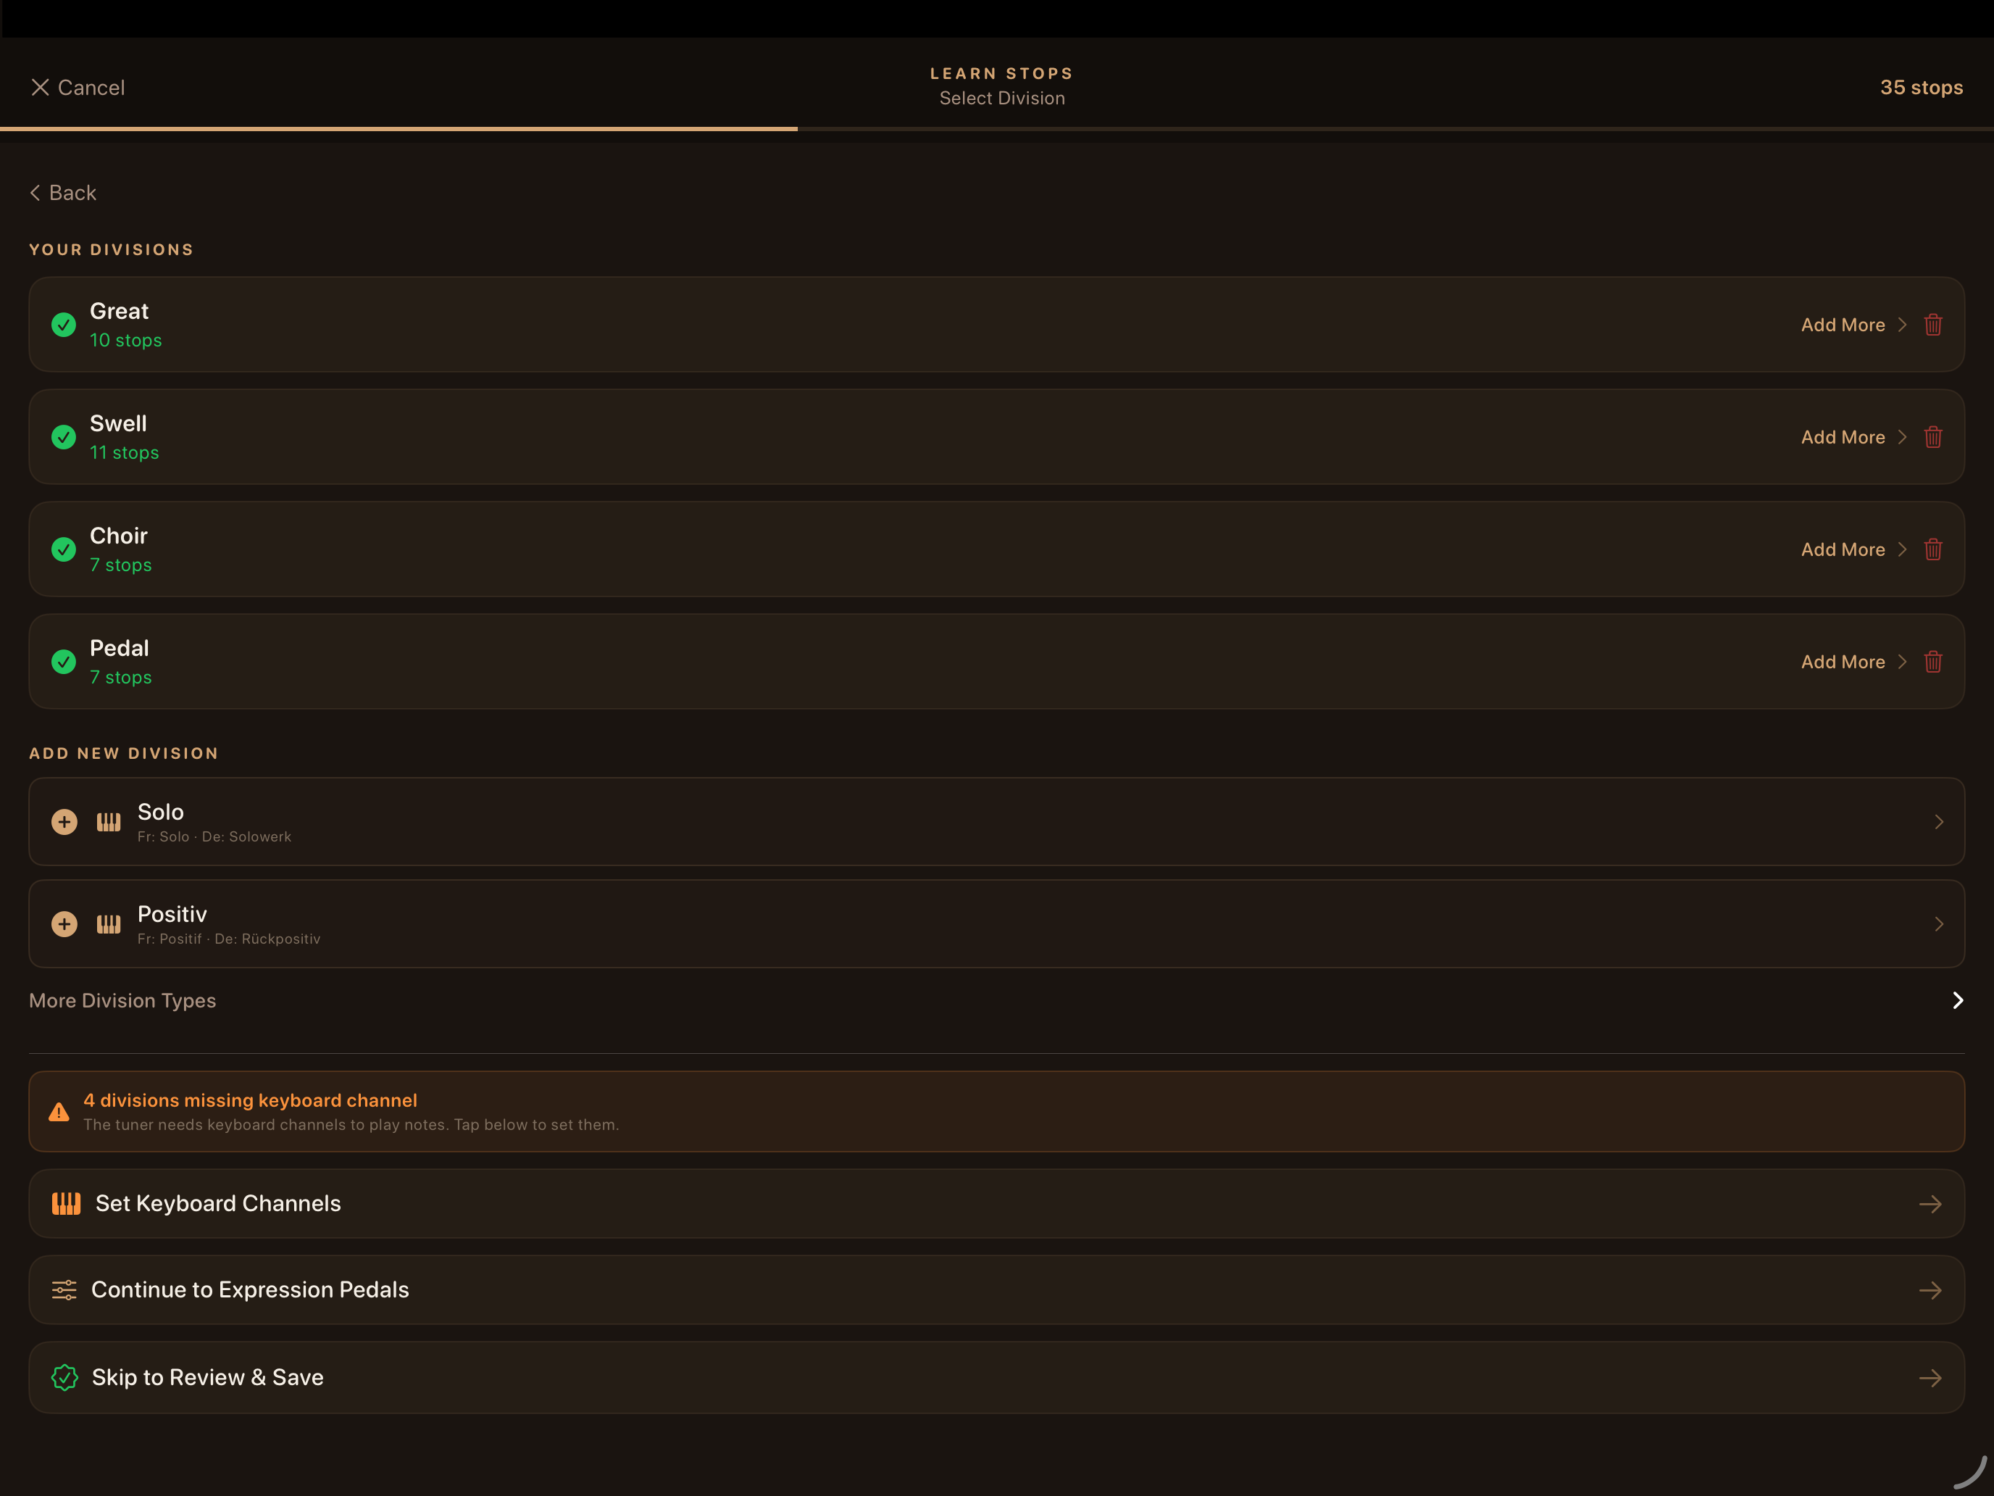Open the Solo division row chevron
Image resolution: width=1994 pixels, height=1496 pixels.
pos(1938,821)
